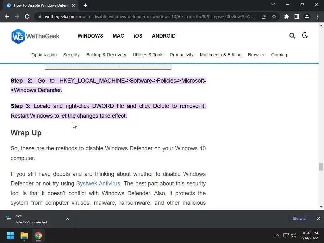Go to Productivity category

[x=182, y=55]
